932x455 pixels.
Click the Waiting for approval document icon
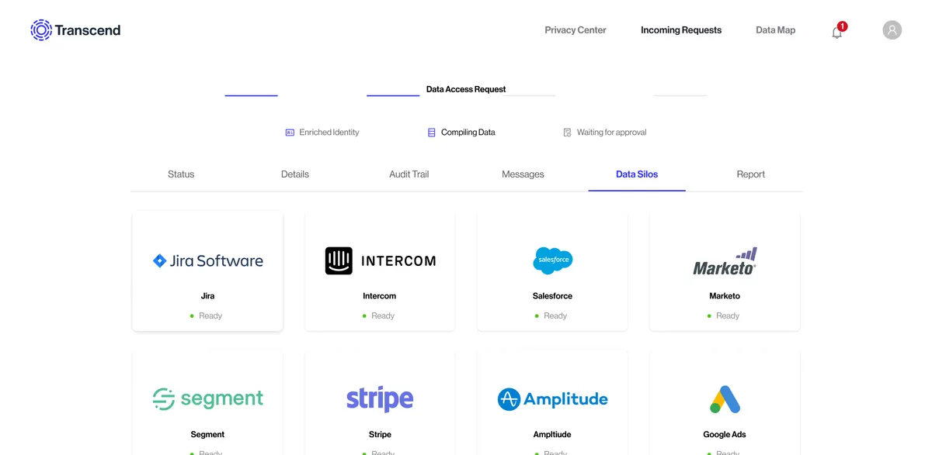pos(567,133)
